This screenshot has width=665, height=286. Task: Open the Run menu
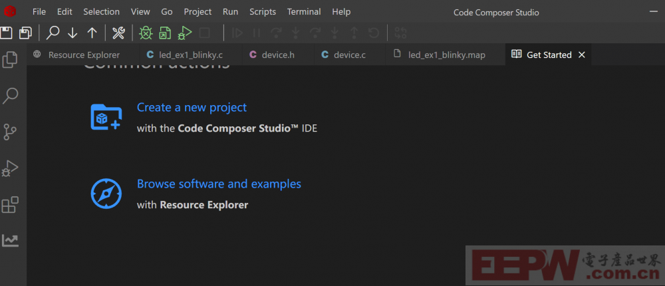click(230, 12)
